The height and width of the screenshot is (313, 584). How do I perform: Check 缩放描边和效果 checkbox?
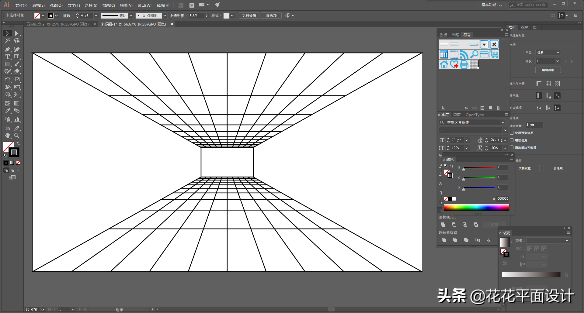pos(512,147)
